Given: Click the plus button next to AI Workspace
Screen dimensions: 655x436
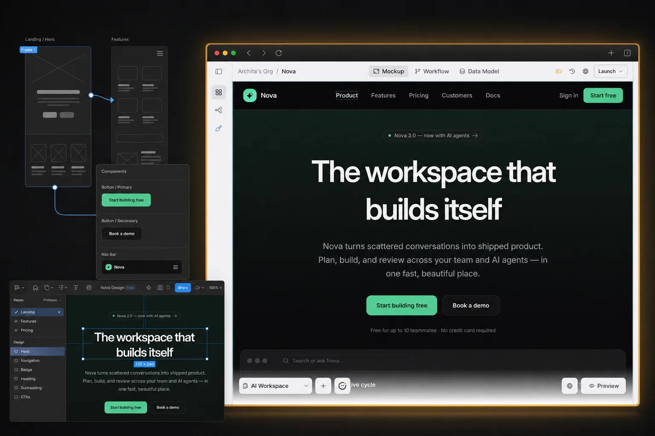Looking at the screenshot, I should coord(323,386).
